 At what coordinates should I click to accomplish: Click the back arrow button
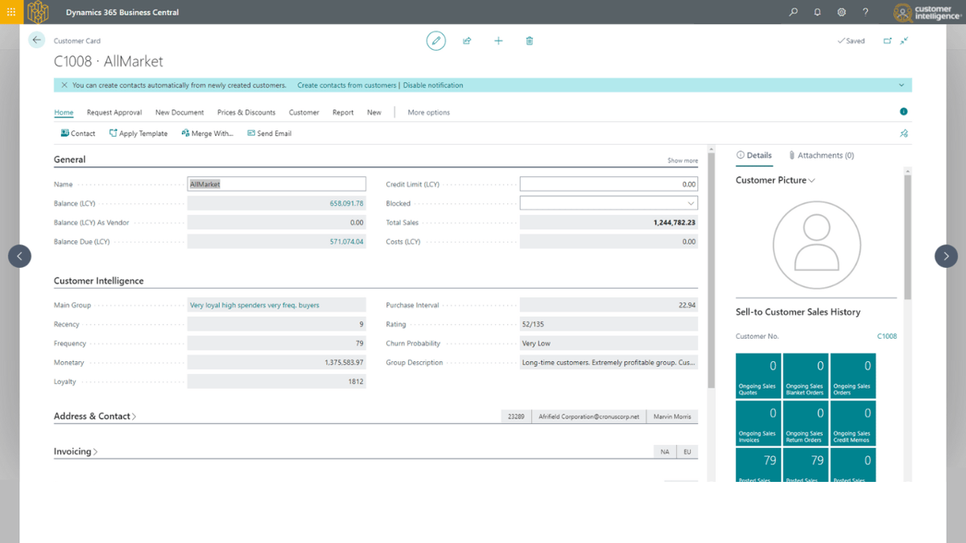click(36, 40)
